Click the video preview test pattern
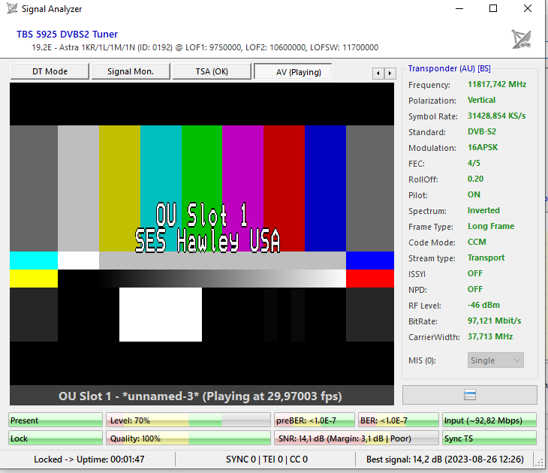Image resolution: width=548 pixels, height=473 pixels. (202, 234)
